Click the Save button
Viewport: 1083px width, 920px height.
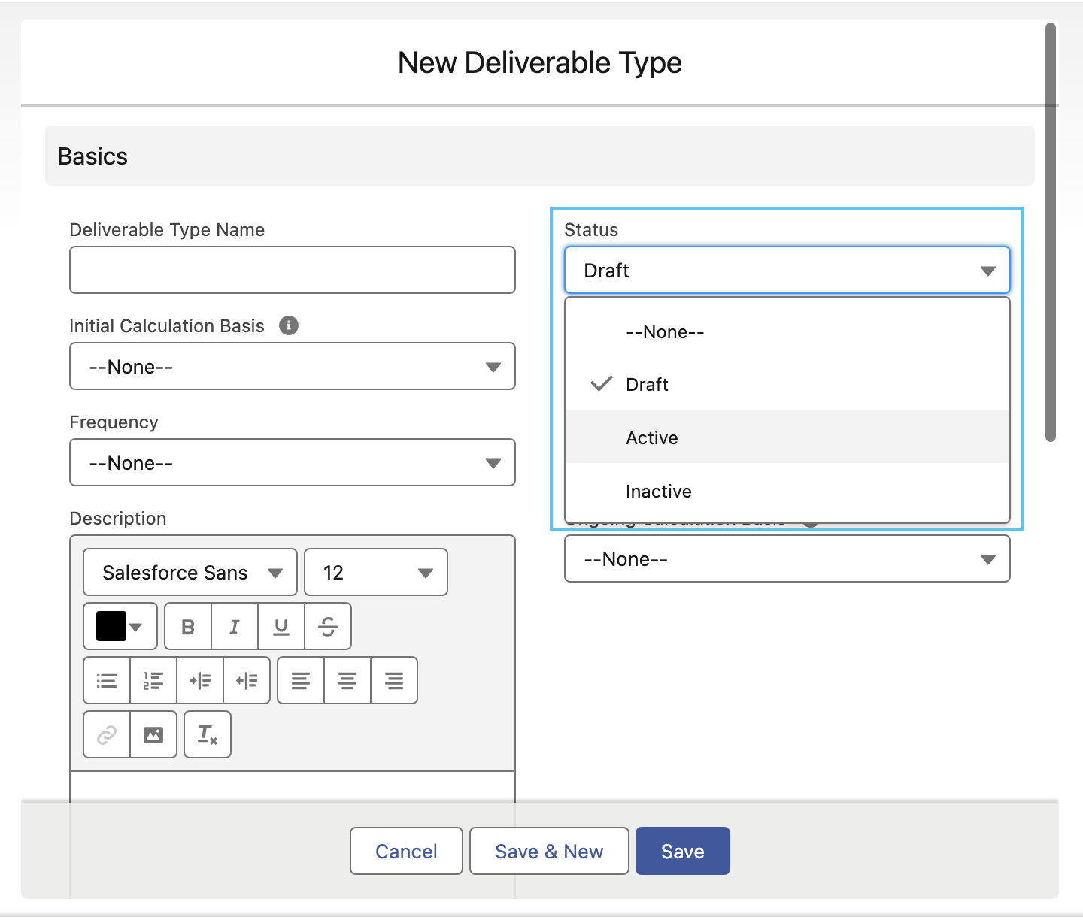pyautogui.click(x=683, y=851)
